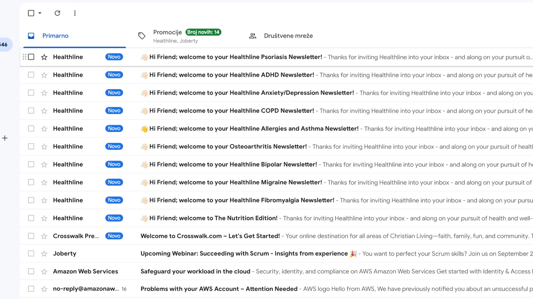This screenshot has height=299, width=533.
Task: Open the Fibromyalgia Newsletter email
Action: pos(276,200)
